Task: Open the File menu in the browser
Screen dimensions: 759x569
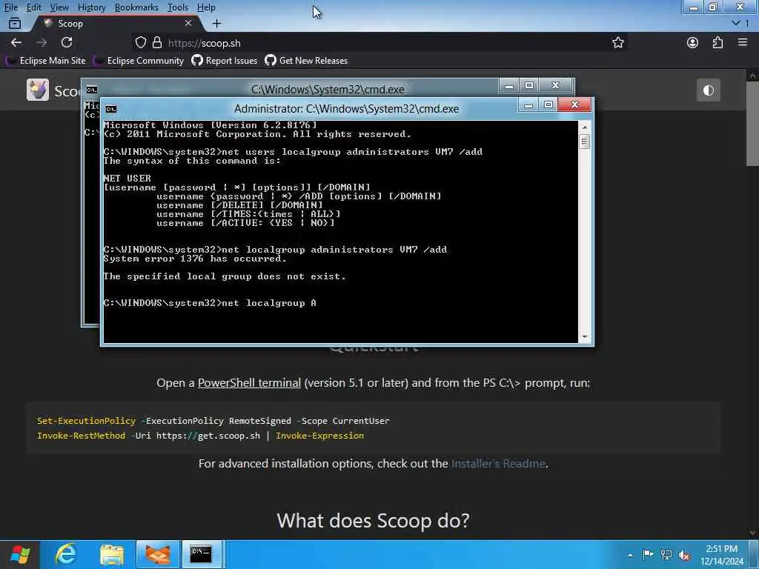Action: [x=10, y=7]
